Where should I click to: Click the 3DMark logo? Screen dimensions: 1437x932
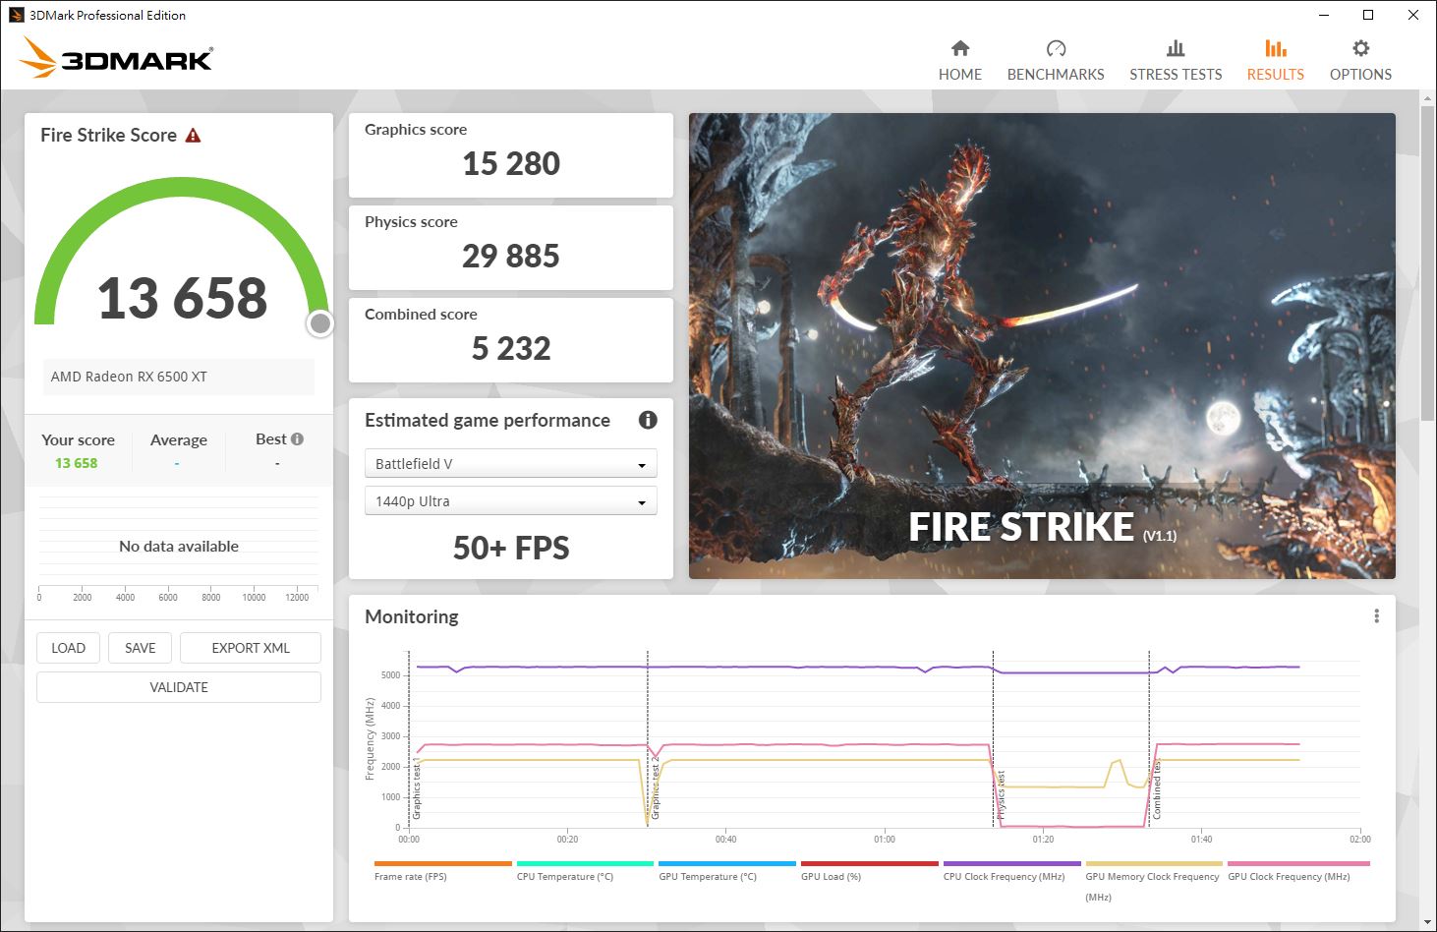(x=117, y=58)
